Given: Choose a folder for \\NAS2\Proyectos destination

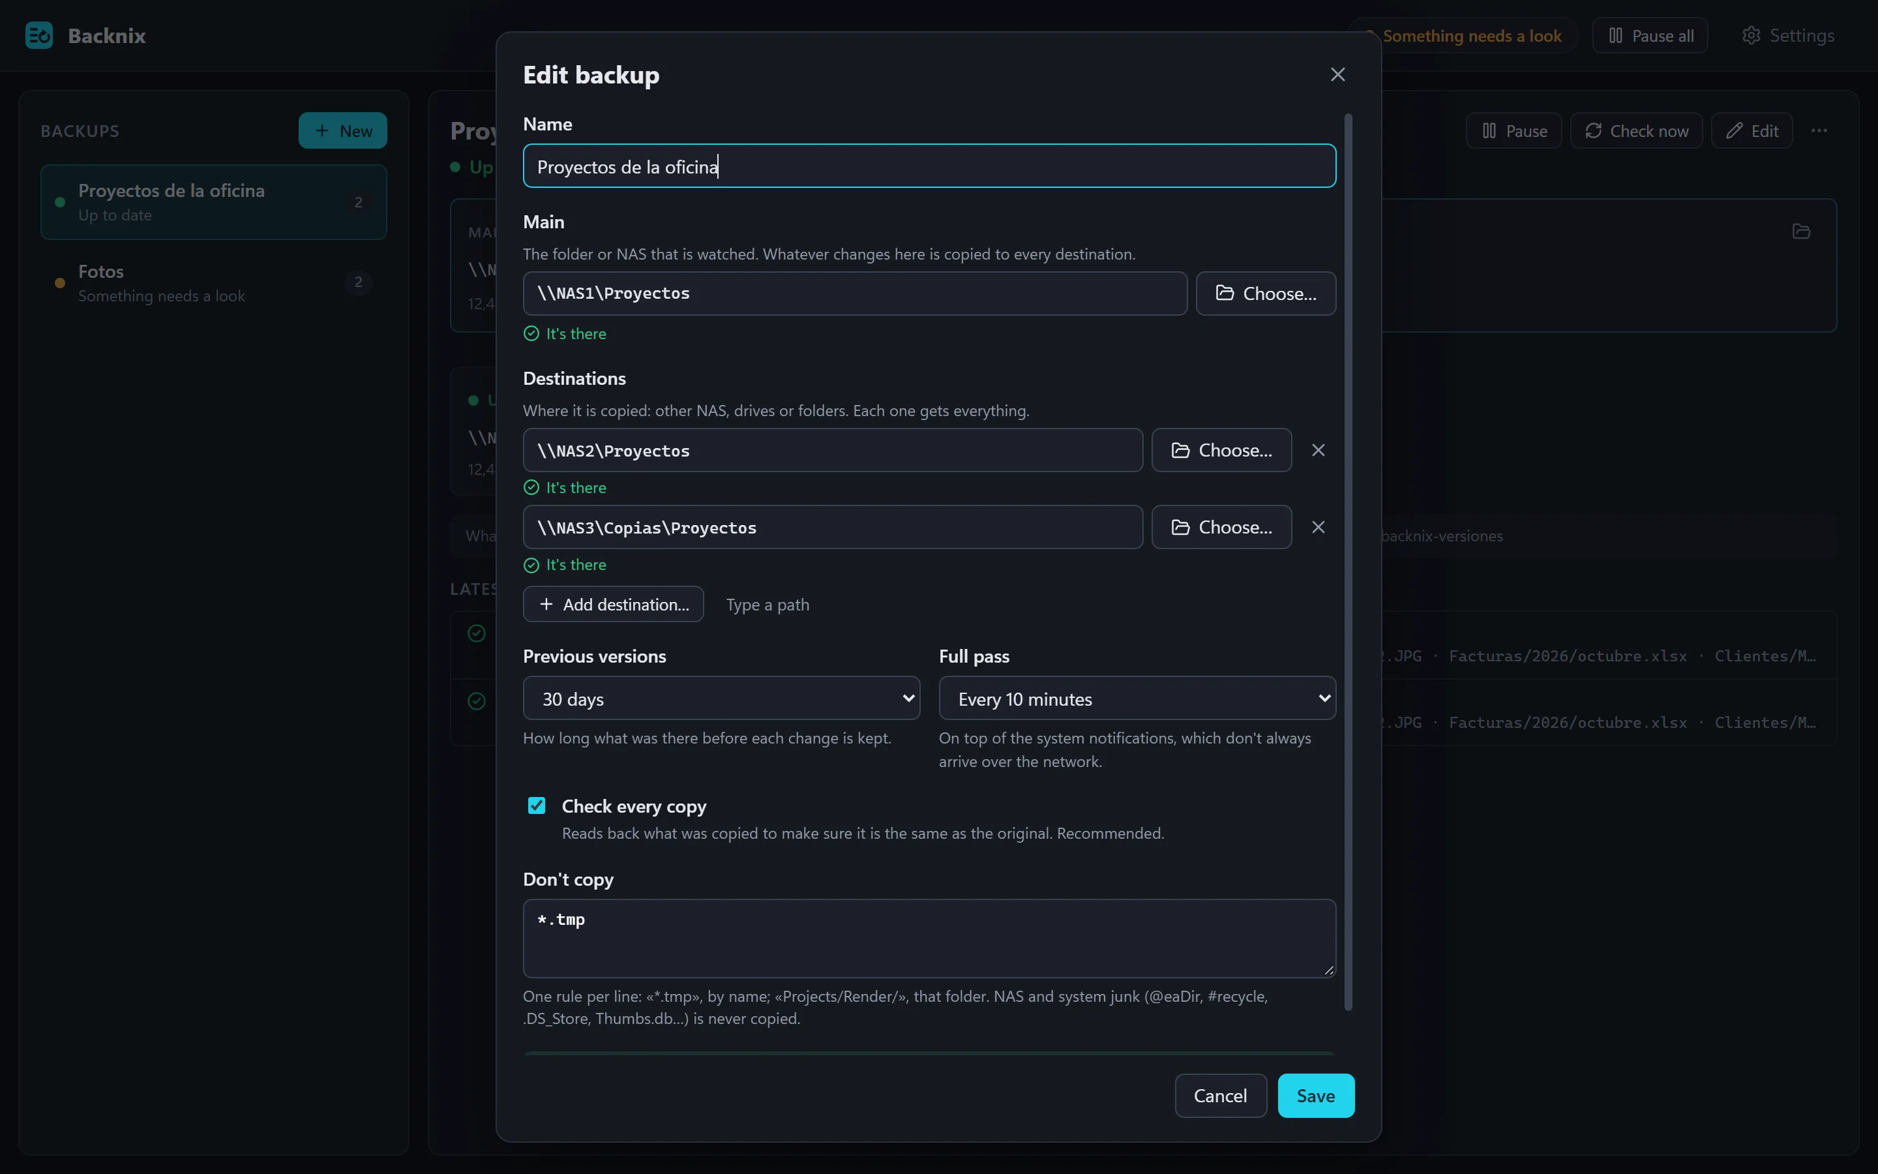Looking at the screenshot, I should click(1221, 450).
